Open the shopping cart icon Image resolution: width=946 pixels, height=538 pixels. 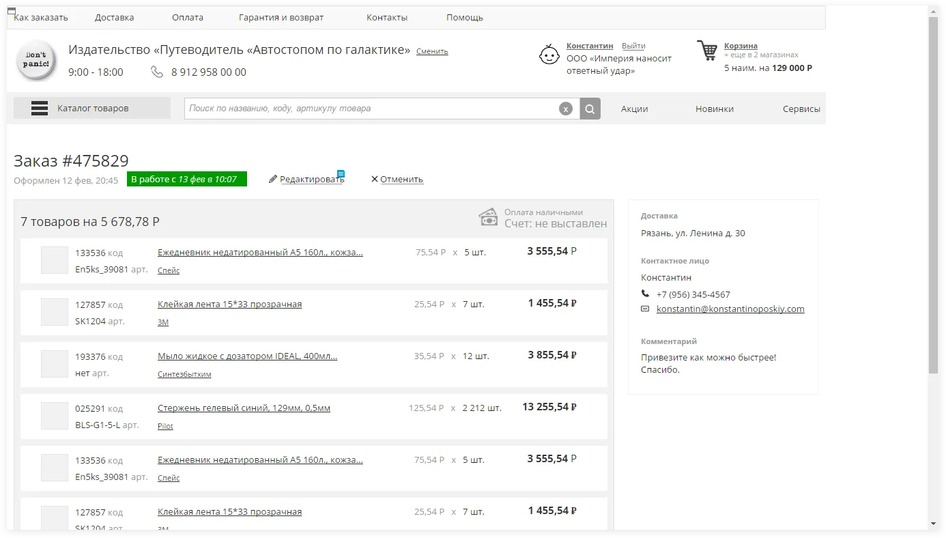(x=707, y=51)
